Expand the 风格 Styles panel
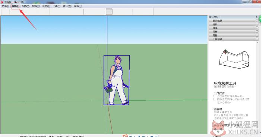This screenshot has width=262, height=138. tap(233, 32)
